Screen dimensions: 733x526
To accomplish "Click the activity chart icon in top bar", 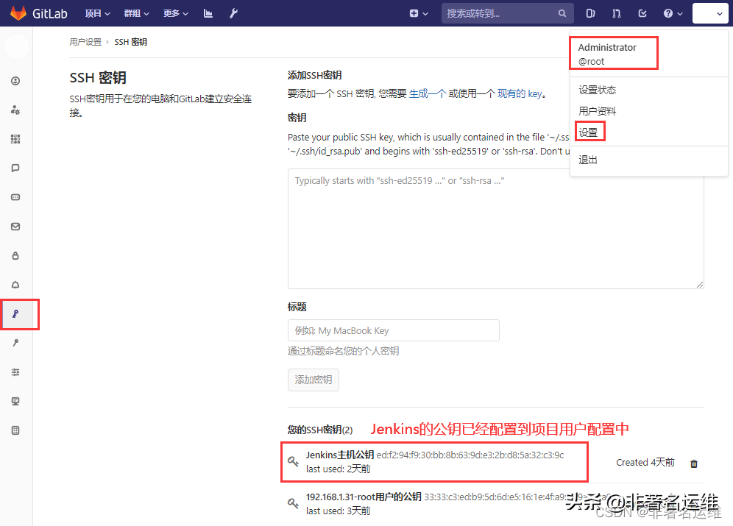I will pyautogui.click(x=208, y=13).
